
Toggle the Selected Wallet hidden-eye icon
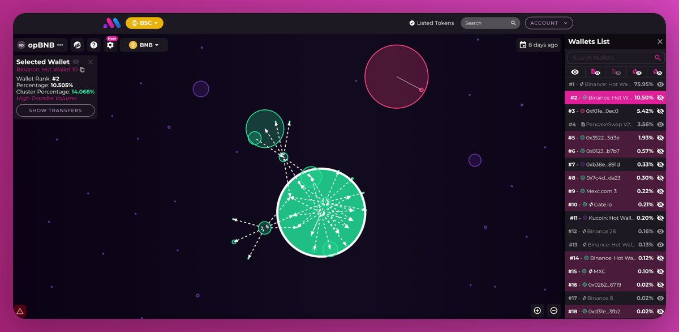pyautogui.click(x=76, y=62)
